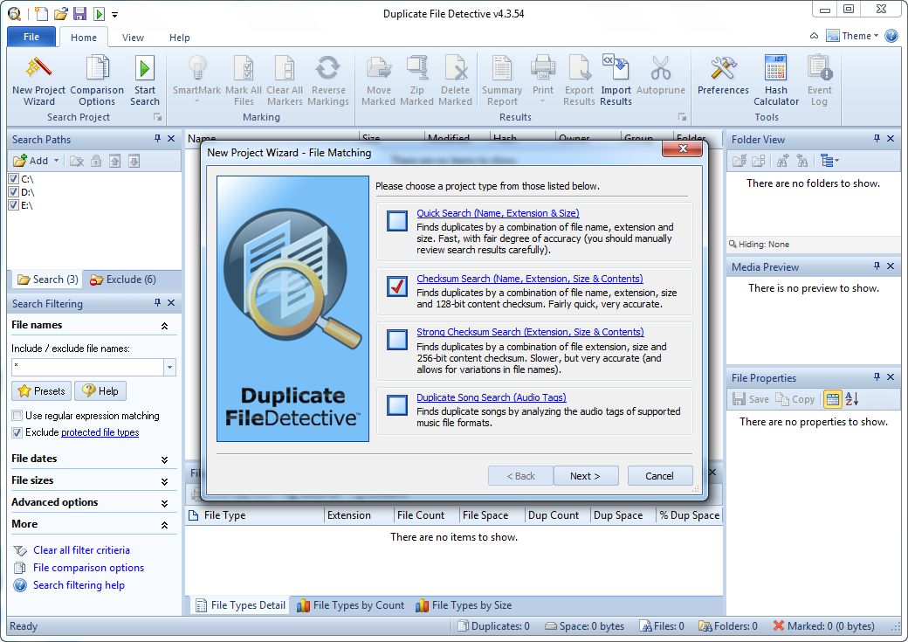This screenshot has width=908, height=642.
Task: Click the Autoprune scissors icon
Action: (661, 68)
